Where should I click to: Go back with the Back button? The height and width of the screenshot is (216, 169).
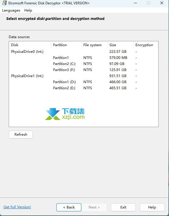coord(69,207)
